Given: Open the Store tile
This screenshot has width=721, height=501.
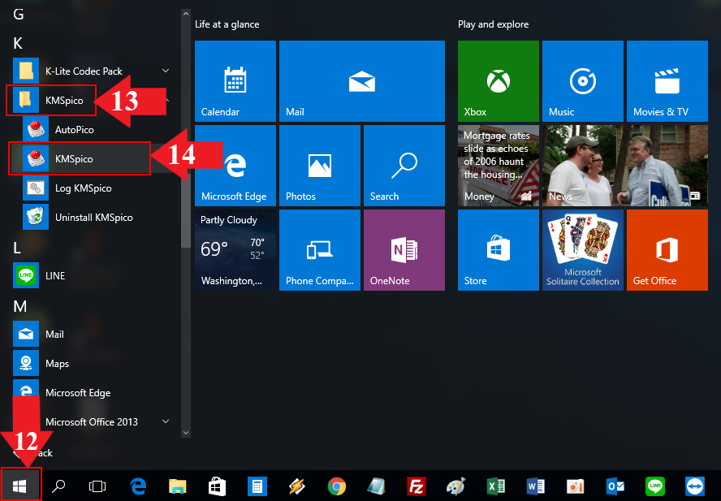Looking at the screenshot, I should pyautogui.click(x=498, y=250).
